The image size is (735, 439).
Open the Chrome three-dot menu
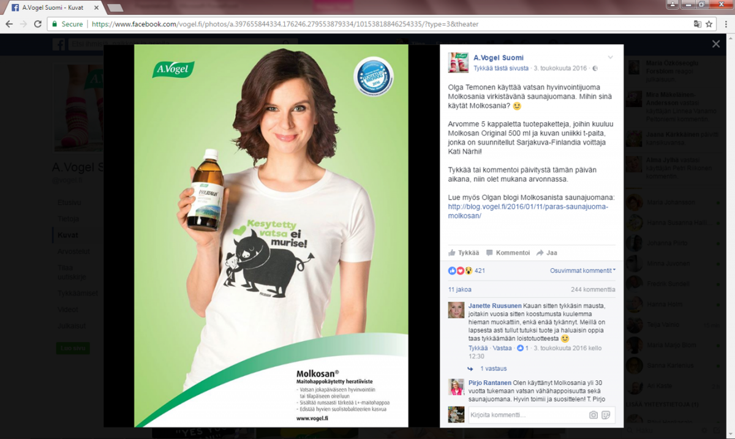pyautogui.click(x=726, y=24)
